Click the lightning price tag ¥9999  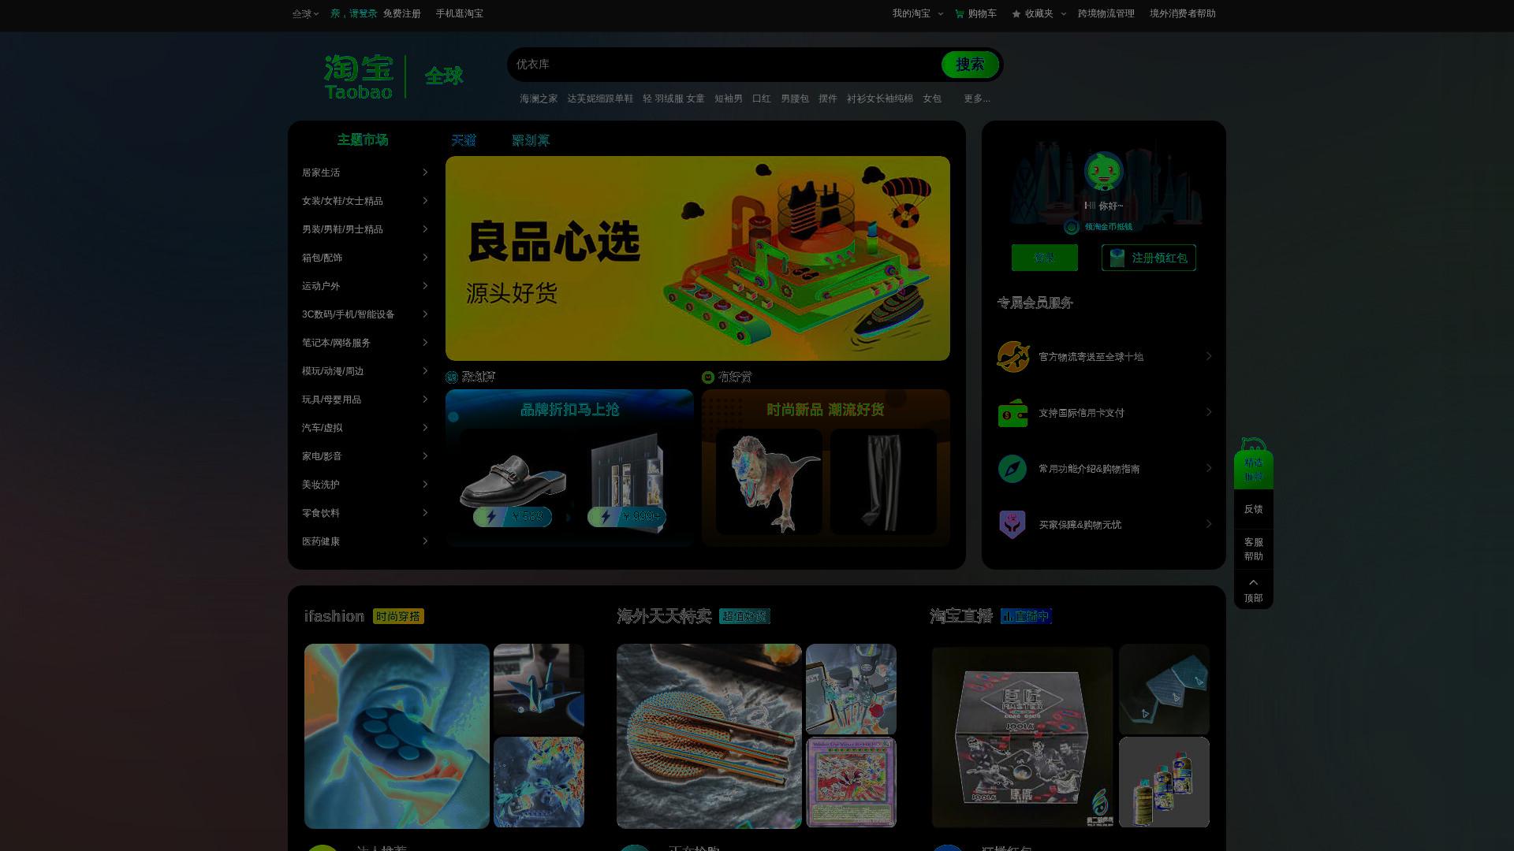[x=627, y=517]
